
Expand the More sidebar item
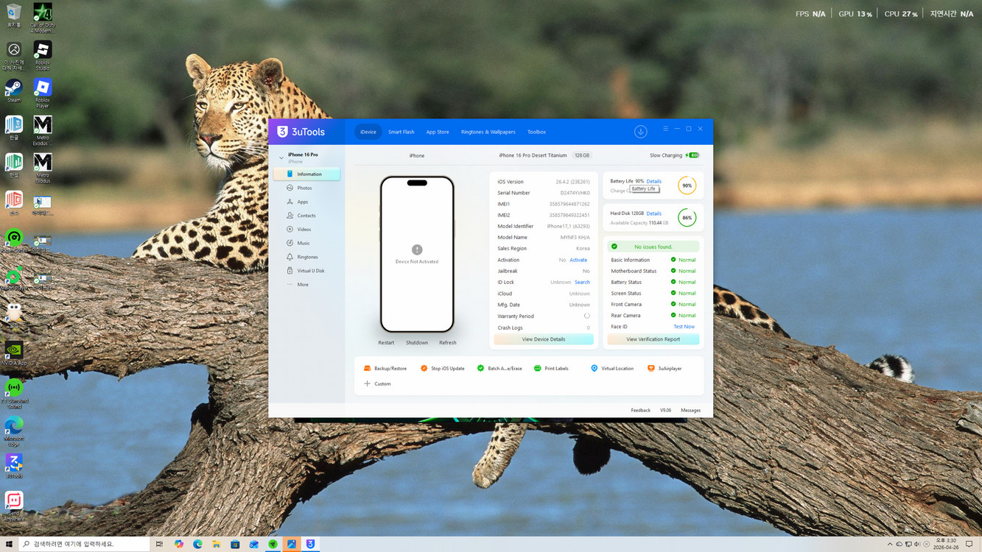point(302,285)
